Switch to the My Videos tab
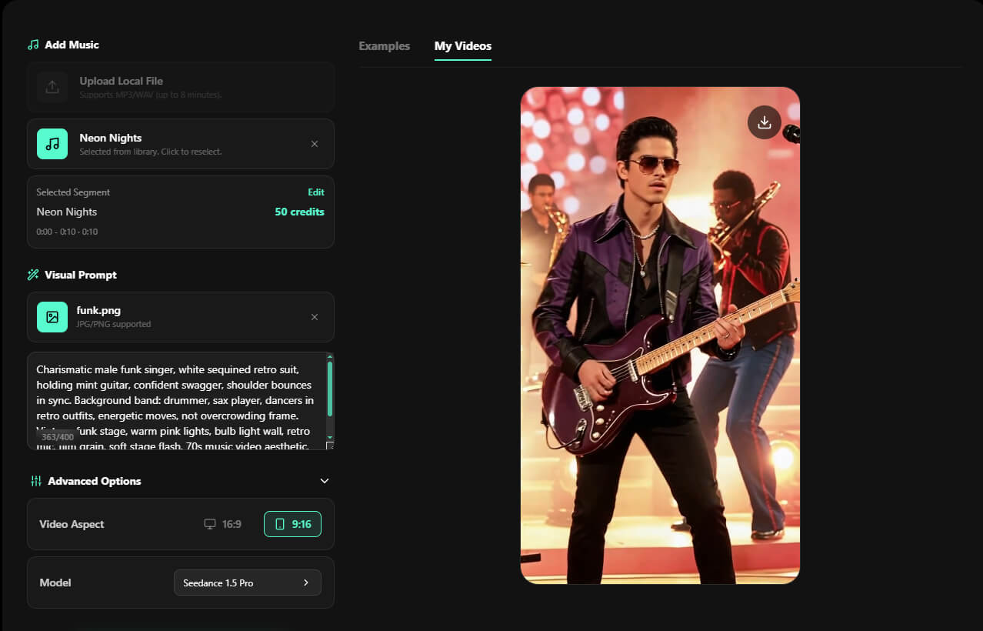The height and width of the screenshot is (631, 983). tap(463, 46)
